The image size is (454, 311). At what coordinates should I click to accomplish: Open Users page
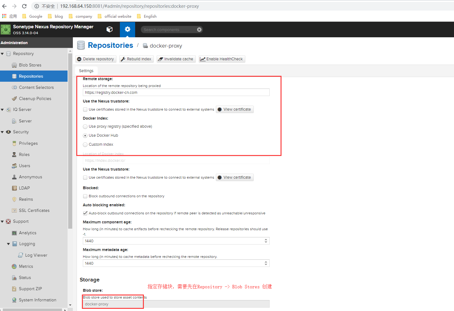point(25,166)
